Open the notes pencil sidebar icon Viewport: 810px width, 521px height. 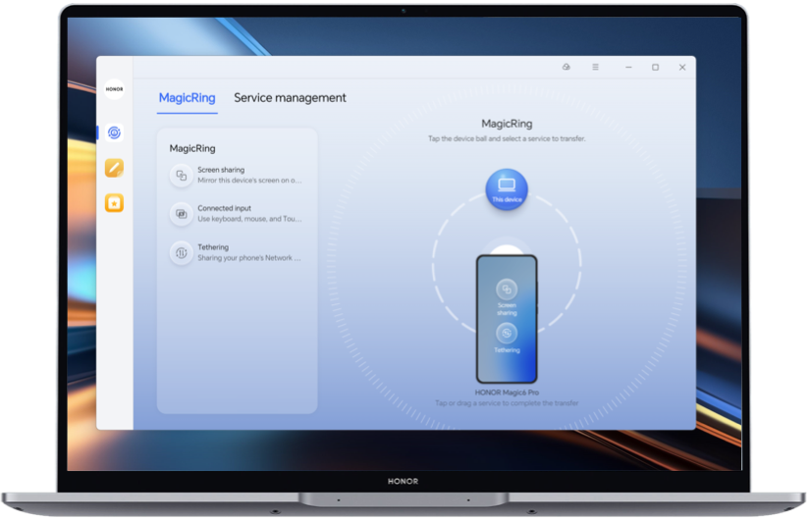115,168
